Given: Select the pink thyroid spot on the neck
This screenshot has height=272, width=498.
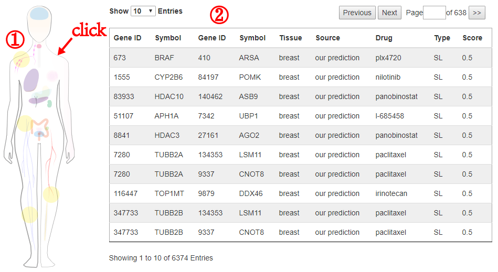Looking at the screenshot, I should 39,46.
